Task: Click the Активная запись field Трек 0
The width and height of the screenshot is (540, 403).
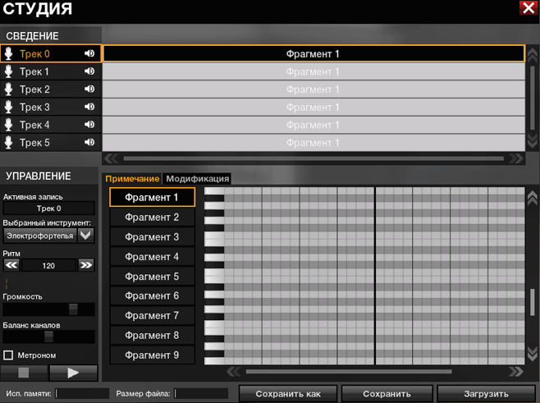Action: (48, 208)
